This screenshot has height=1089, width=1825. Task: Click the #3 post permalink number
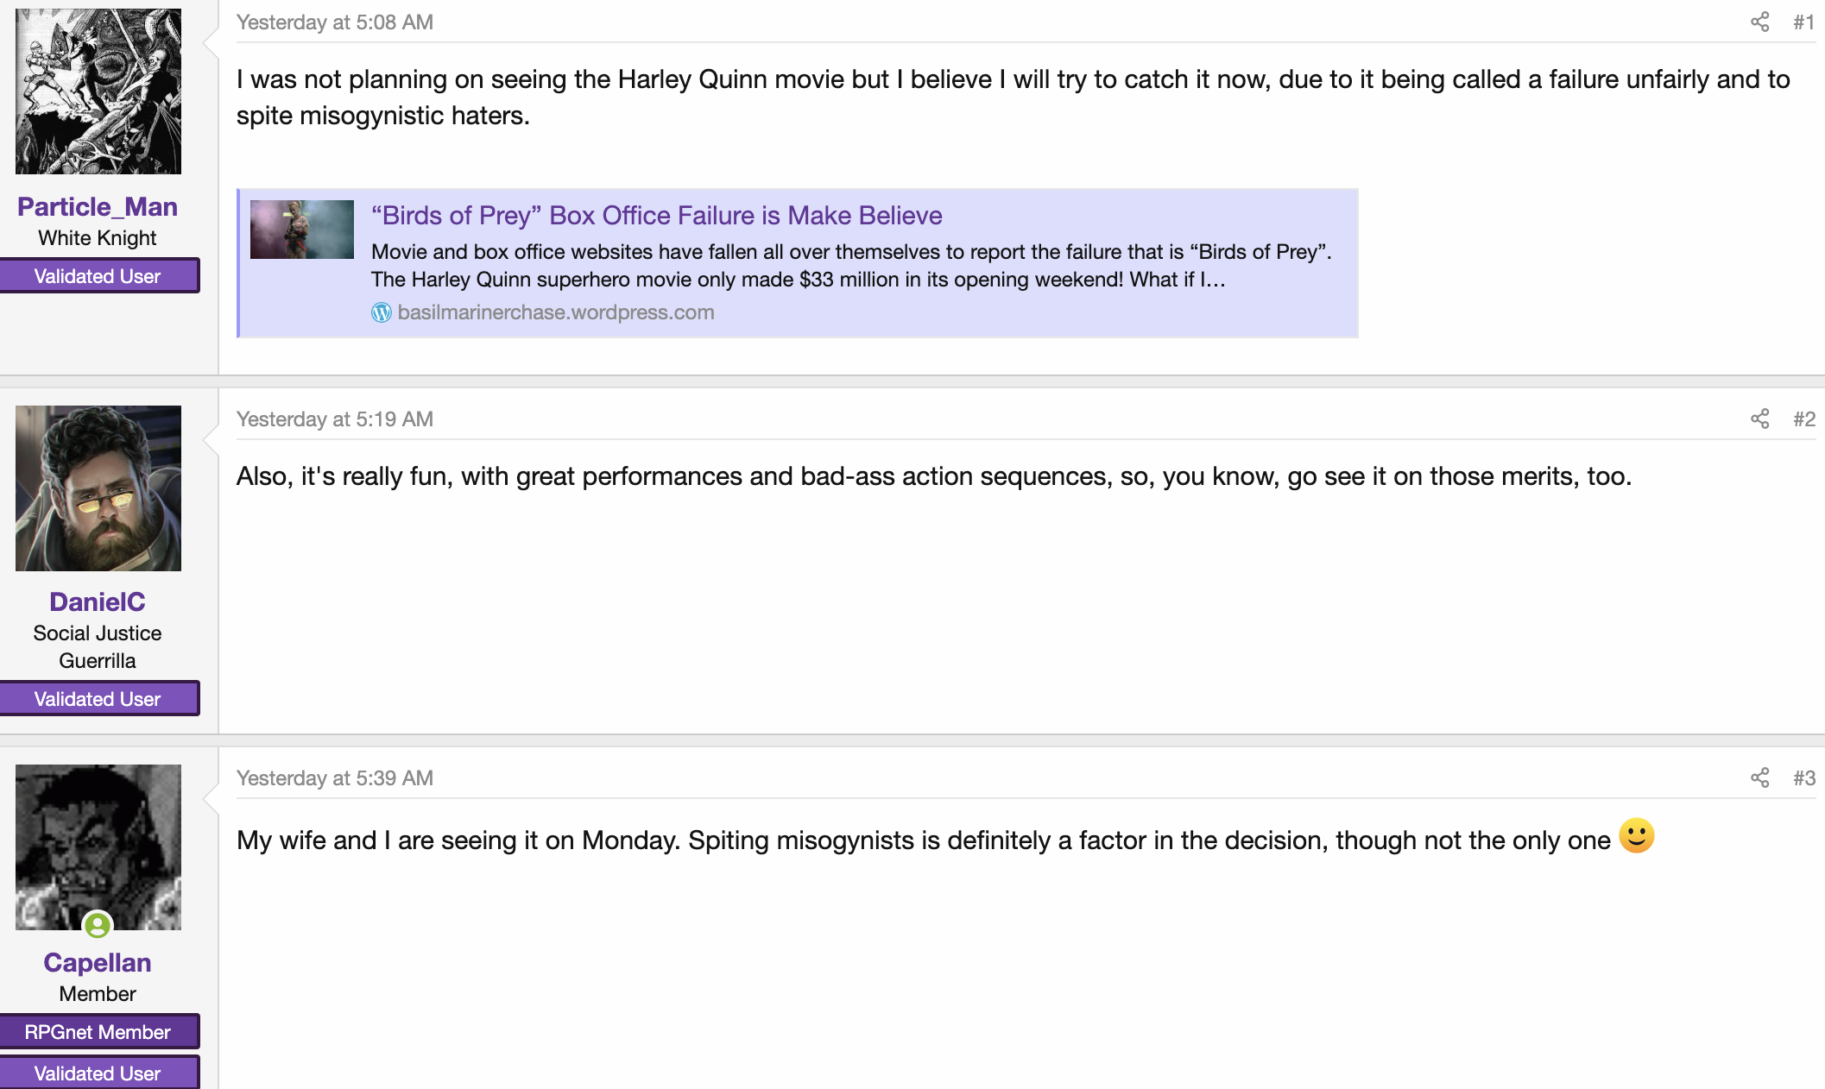click(x=1803, y=778)
